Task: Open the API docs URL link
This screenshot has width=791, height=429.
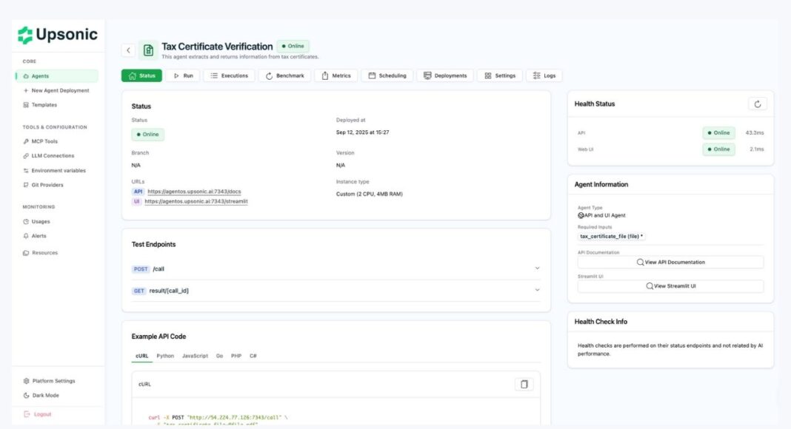Action: pyautogui.click(x=194, y=192)
